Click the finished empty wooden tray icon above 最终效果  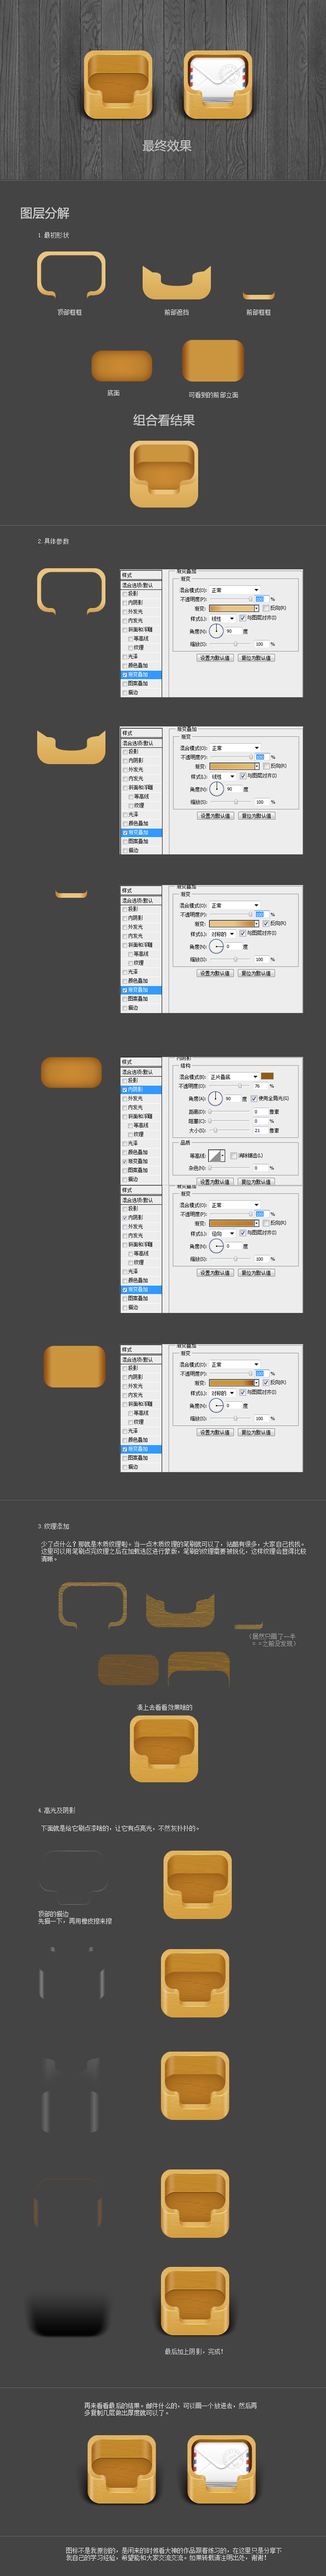click(x=118, y=85)
